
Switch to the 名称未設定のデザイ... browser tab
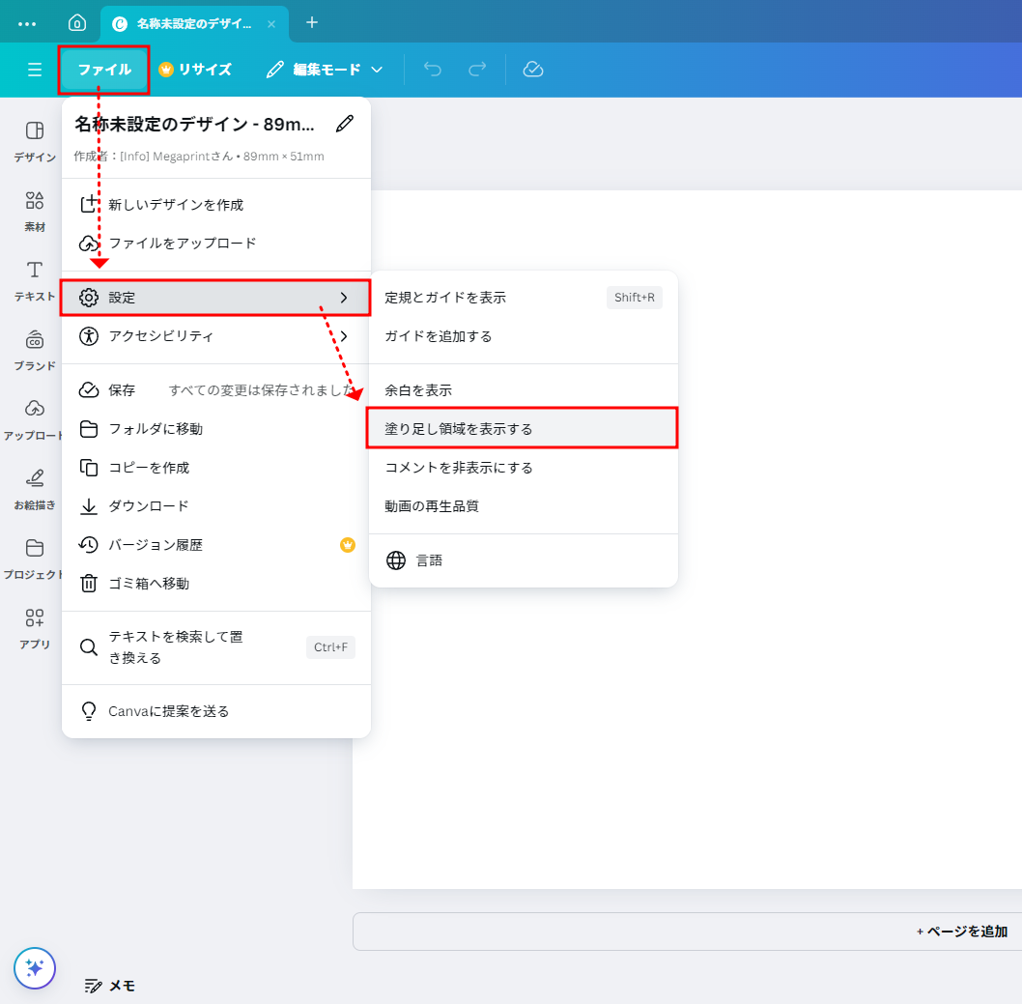[x=194, y=24]
